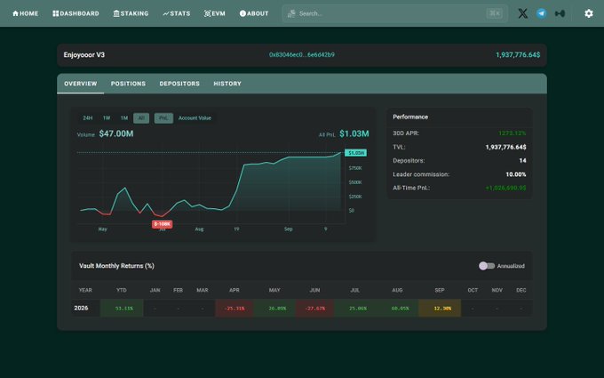Open the X (Twitter) social icon

pyautogui.click(x=522, y=13)
